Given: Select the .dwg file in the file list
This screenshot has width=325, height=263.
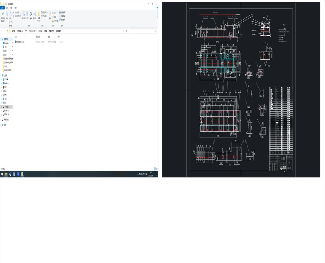Looking at the screenshot, I should (x=19, y=42).
